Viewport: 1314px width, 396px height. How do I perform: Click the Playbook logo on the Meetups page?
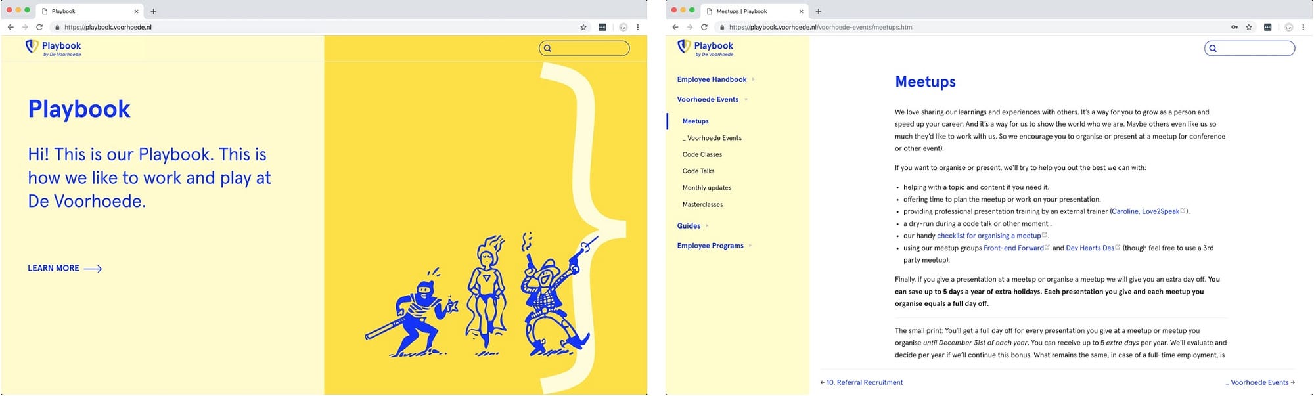pyautogui.click(x=706, y=48)
